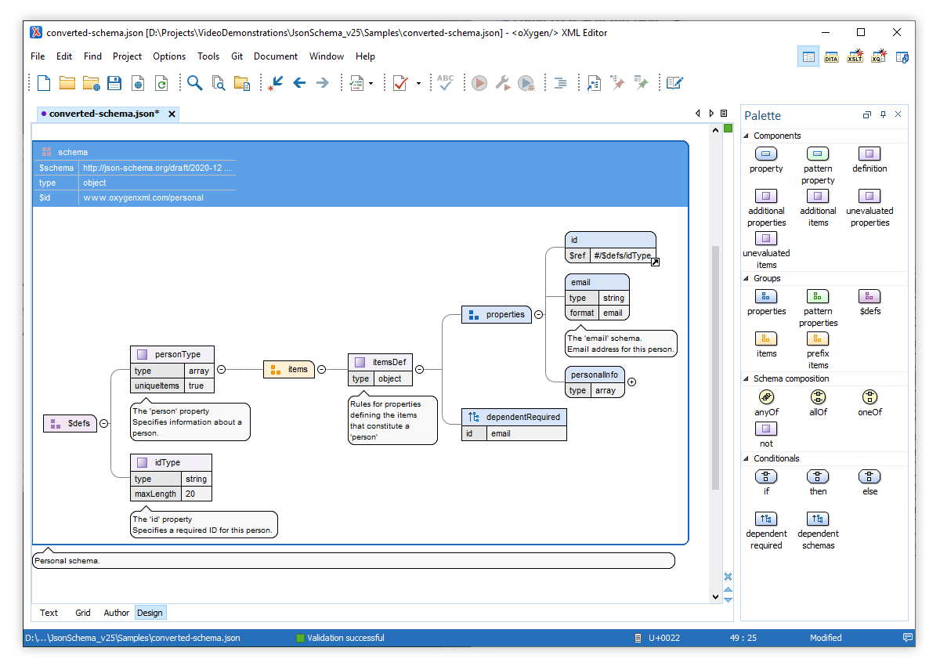Select 'pattern property' component in the Palette
This screenshot has width=940, height=666.
point(818,165)
